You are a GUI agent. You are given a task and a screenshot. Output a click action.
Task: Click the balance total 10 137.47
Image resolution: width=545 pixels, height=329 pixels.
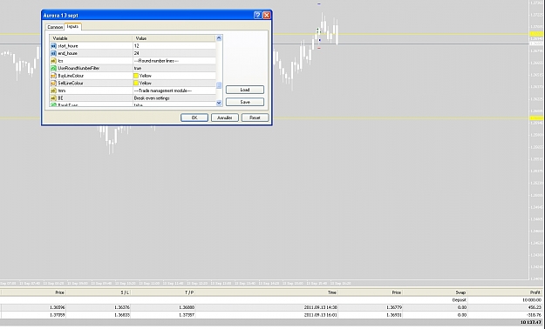pyautogui.click(x=531, y=323)
